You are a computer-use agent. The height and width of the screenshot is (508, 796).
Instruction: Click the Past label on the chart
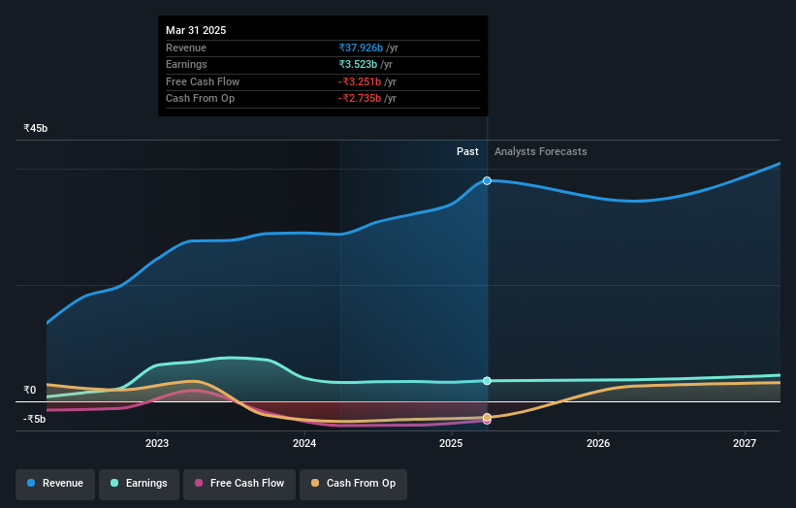467,151
